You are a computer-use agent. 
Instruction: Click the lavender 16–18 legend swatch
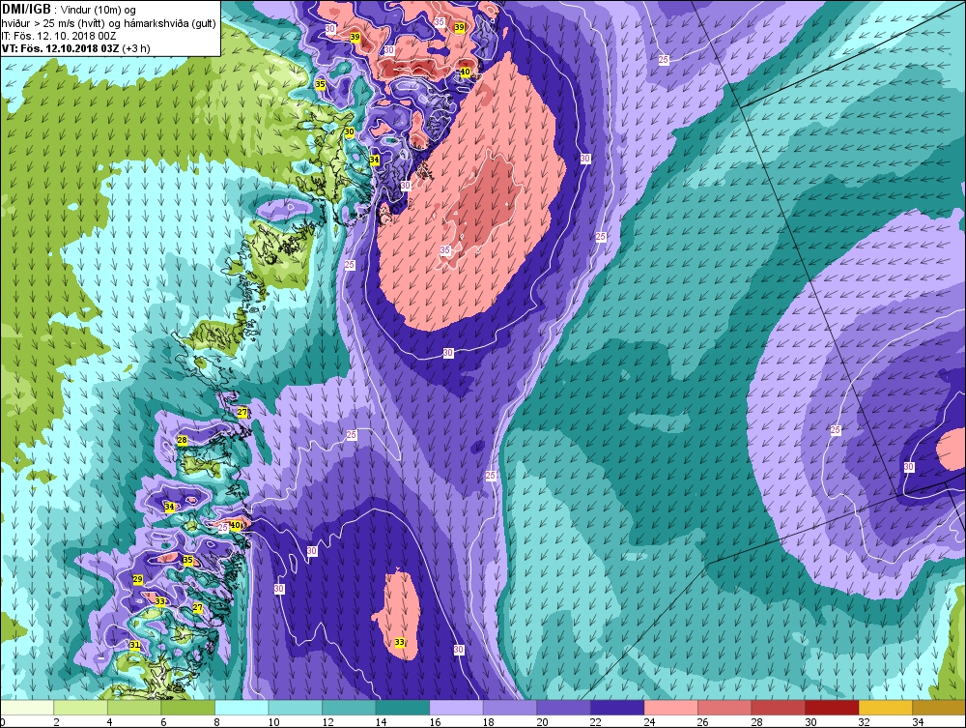click(456, 708)
